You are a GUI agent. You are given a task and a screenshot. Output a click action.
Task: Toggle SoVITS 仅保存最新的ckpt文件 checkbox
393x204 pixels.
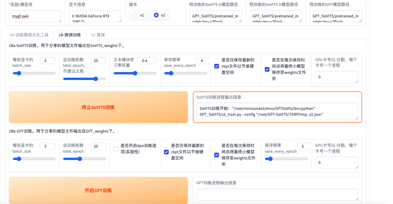pos(217,66)
